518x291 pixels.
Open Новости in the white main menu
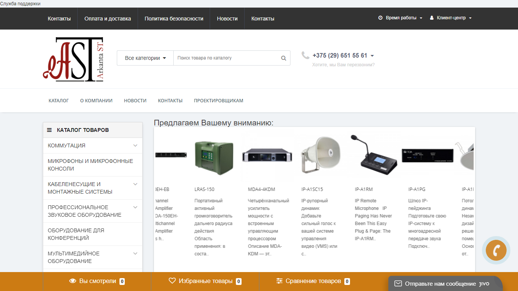135,101
